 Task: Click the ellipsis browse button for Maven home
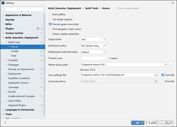point(171,65)
